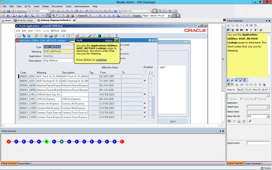The width and height of the screenshot is (272, 170).
Task: Click the Object name field
Action: pyautogui.click(x=258, y=111)
